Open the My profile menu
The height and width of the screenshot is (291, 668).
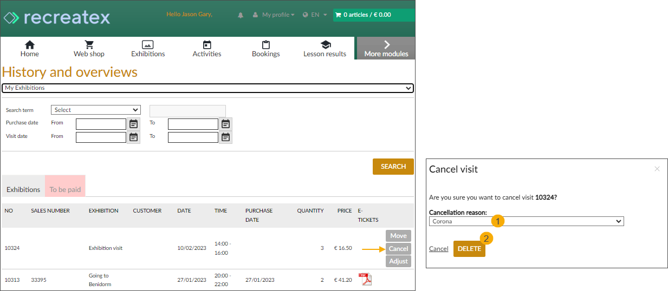(x=274, y=15)
